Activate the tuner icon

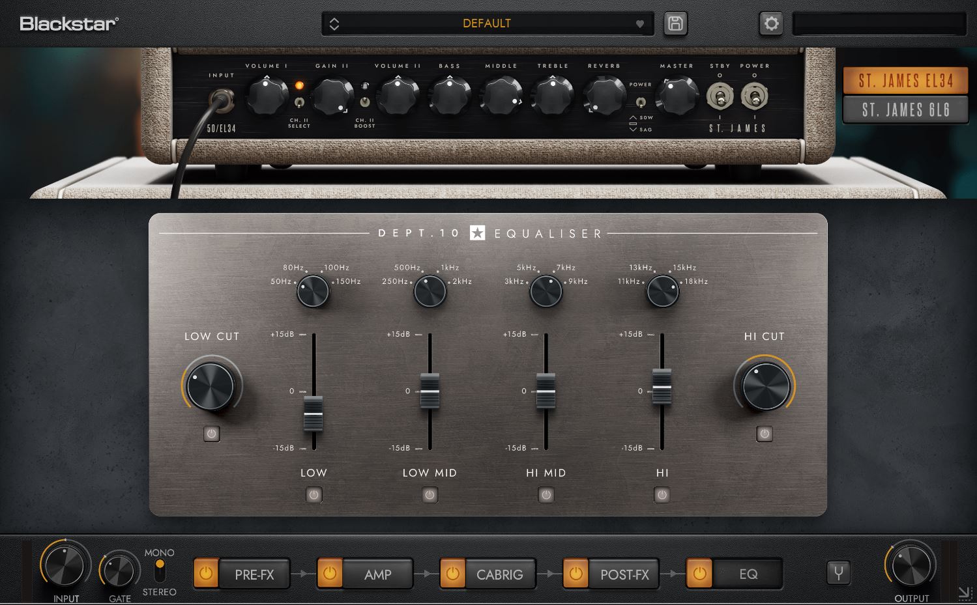(x=838, y=573)
